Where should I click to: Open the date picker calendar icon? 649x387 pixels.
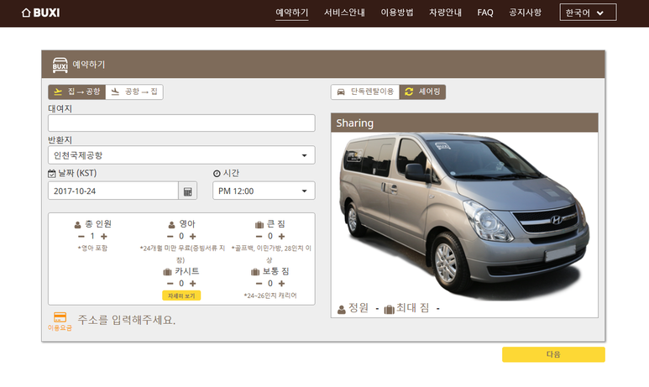pos(188,191)
